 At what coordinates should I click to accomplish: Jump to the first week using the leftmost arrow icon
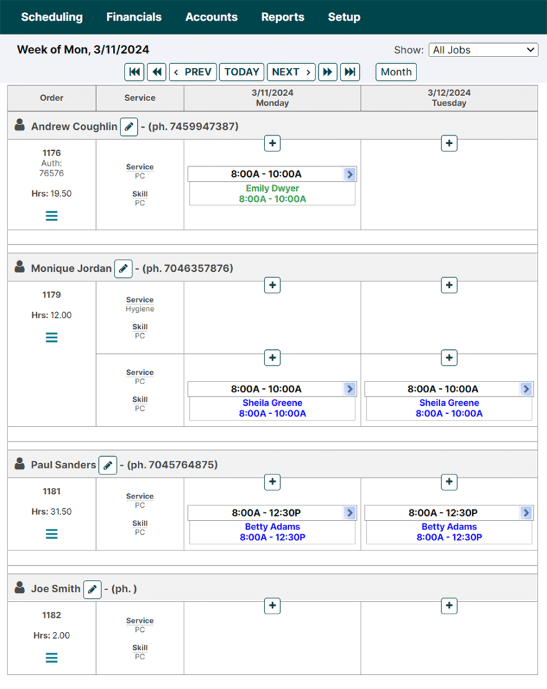click(x=134, y=72)
